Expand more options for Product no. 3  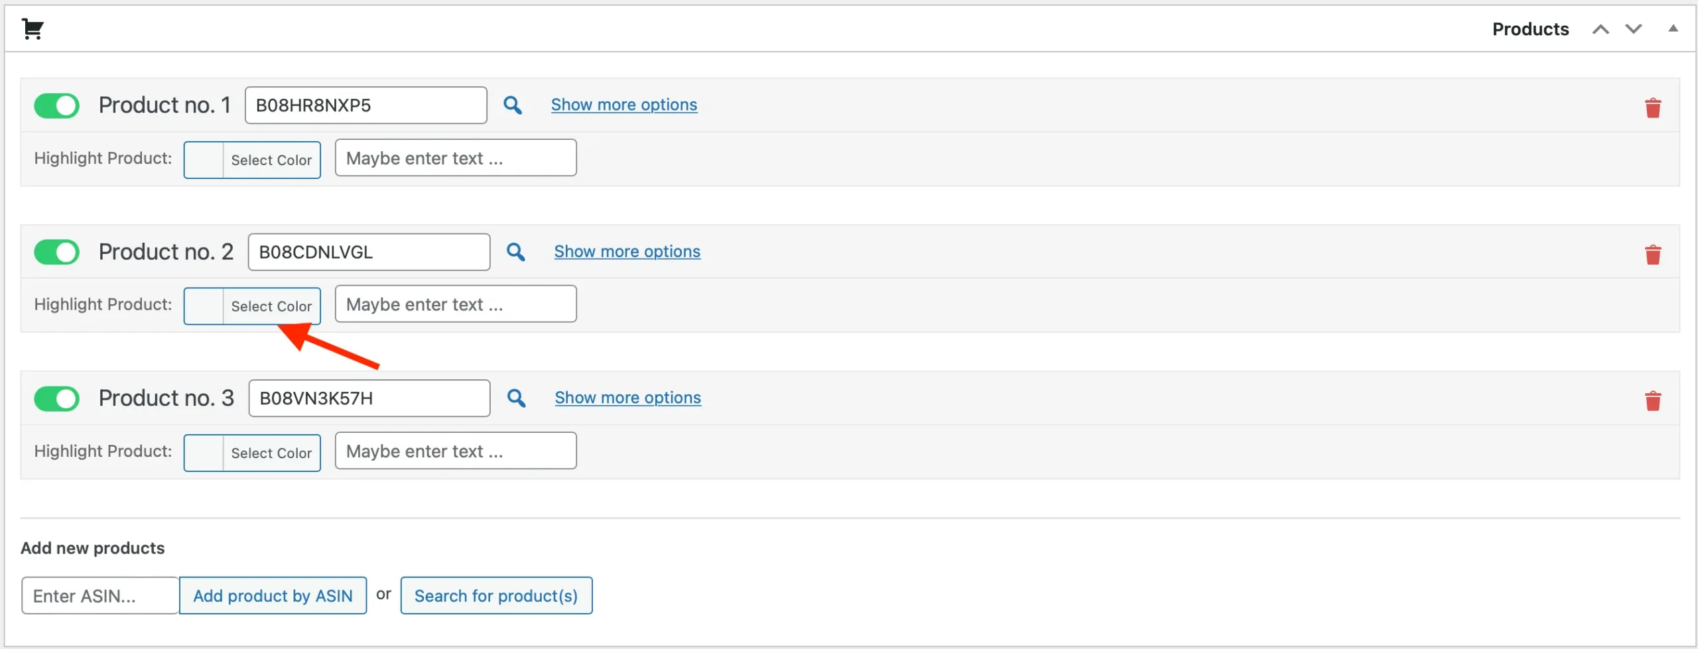tap(627, 398)
